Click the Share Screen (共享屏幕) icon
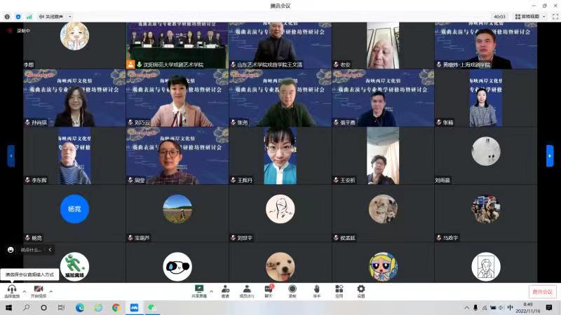 pyautogui.click(x=199, y=289)
